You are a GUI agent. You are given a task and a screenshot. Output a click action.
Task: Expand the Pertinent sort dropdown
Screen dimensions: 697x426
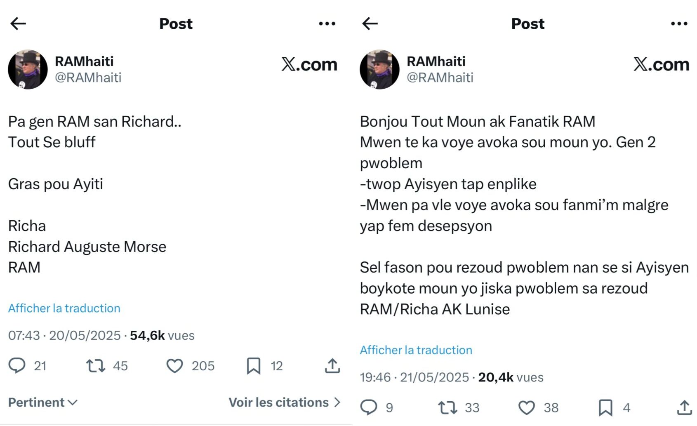tap(41, 402)
